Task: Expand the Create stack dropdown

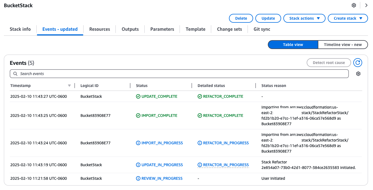Action: point(348,19)
